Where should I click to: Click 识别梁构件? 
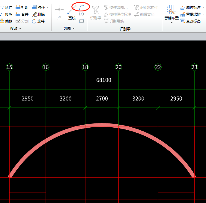(146, 8)
